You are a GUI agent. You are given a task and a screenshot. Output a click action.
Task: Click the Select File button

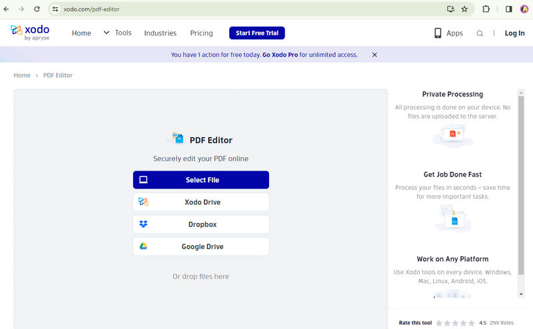click(x=201, y=180)
